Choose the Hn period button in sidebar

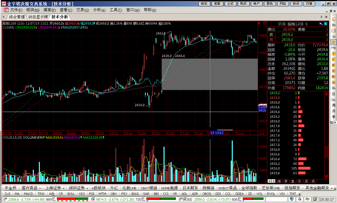point(334,88)
